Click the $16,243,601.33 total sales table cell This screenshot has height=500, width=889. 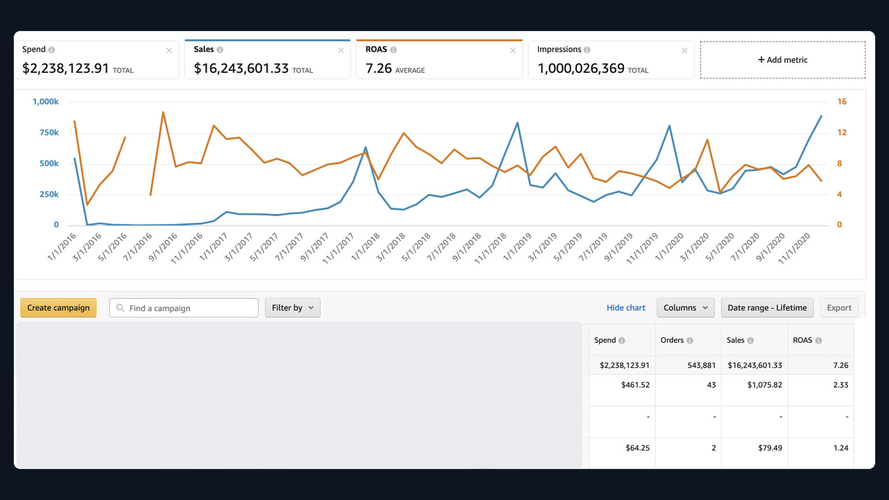coord(755,366)
